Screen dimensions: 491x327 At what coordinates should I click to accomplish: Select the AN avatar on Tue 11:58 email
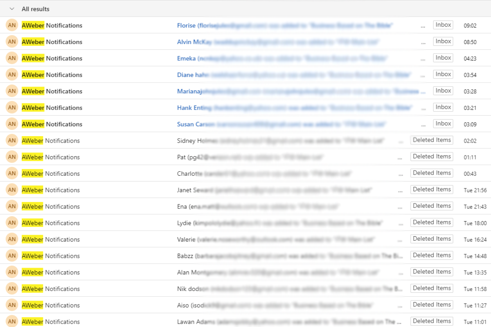pos(12,289)
